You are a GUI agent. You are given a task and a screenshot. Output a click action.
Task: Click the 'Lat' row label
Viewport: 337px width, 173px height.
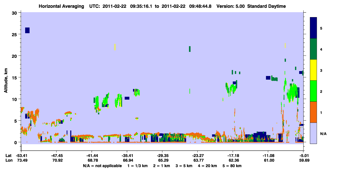click(x=8, y=156)
